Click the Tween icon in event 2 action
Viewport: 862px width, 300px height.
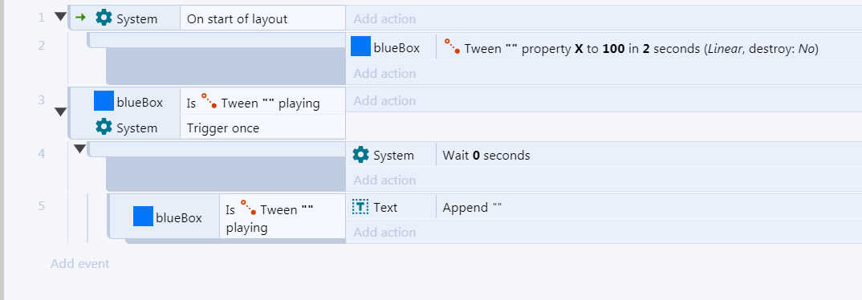(x=452, y=47)
